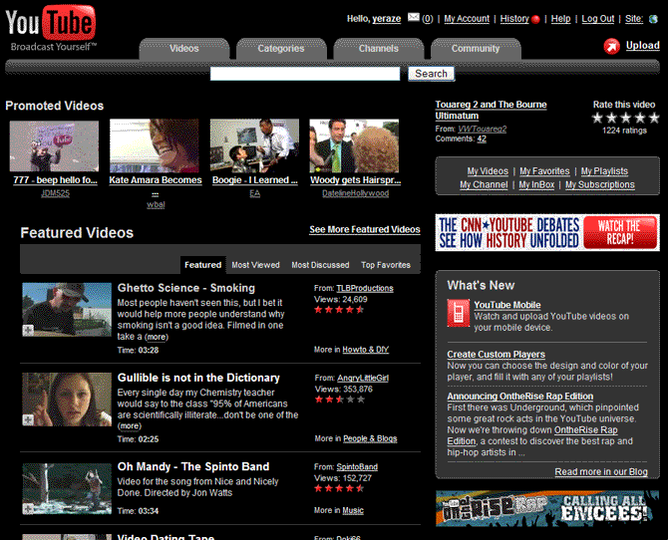Open the Videos tab

184,49
